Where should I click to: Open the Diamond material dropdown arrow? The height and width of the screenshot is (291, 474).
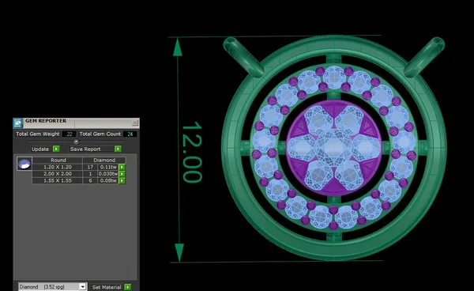click(82, 287)
